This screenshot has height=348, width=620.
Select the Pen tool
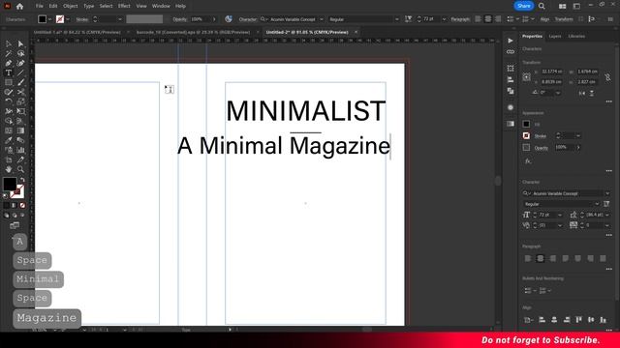pos(9,63)
